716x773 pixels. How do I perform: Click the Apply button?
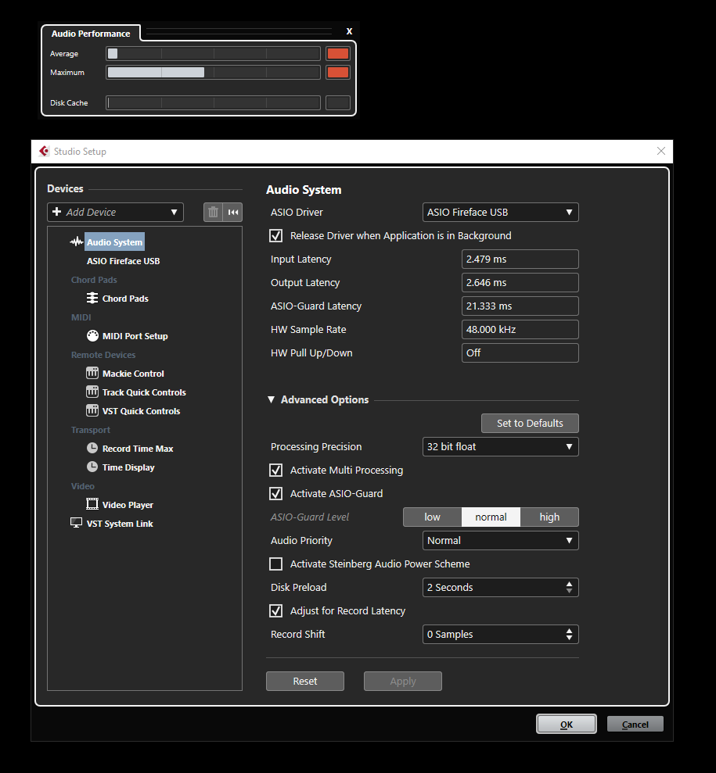pyautogui.click(x=403, y=682)
